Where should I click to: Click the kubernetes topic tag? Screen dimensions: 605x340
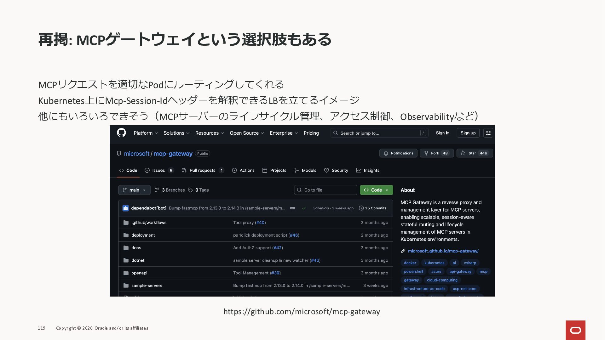(434, 263)
